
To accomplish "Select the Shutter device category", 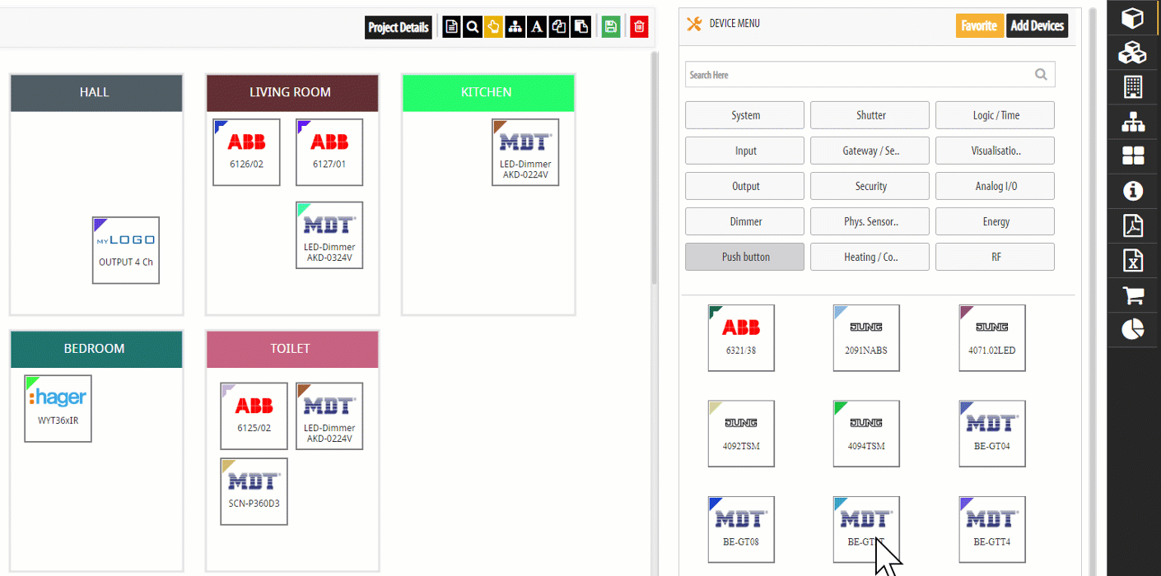I will (x=870, y=115).
